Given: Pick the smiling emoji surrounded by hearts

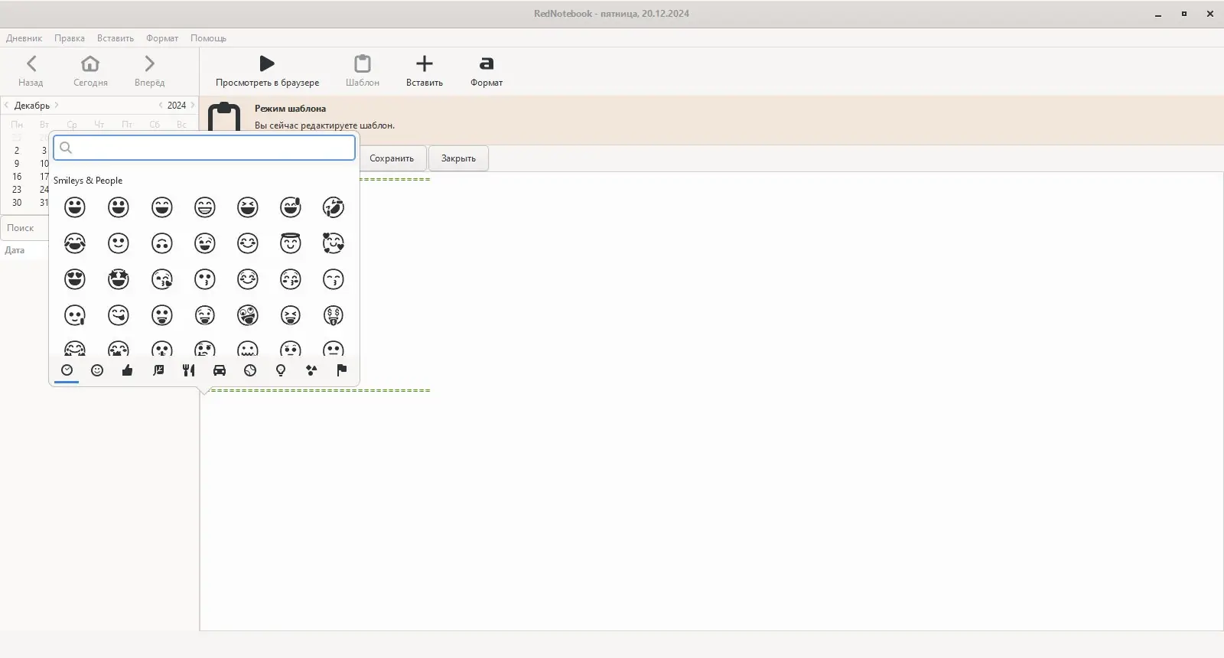Looking at the screenshot, I should [334, 243].
